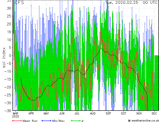Viewport: 159px width, 122px height.
Task: Click the date 'Tue, 2020.02.25 00 UTC'
Action: click(x=131, y=2)
